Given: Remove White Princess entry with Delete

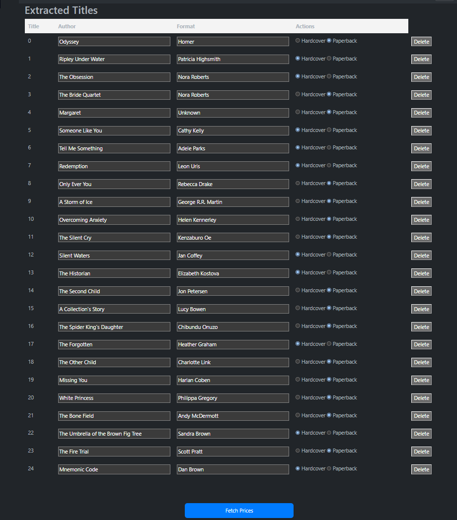Looking at the screenshot, I should 421,398.
